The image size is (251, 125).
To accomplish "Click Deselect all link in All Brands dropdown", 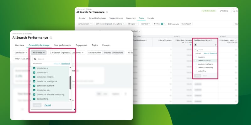I will click(66, 63).
